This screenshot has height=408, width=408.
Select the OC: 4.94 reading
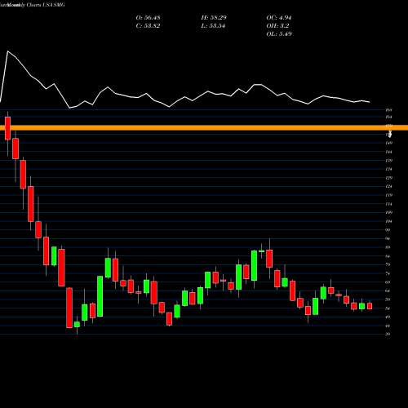279,18
